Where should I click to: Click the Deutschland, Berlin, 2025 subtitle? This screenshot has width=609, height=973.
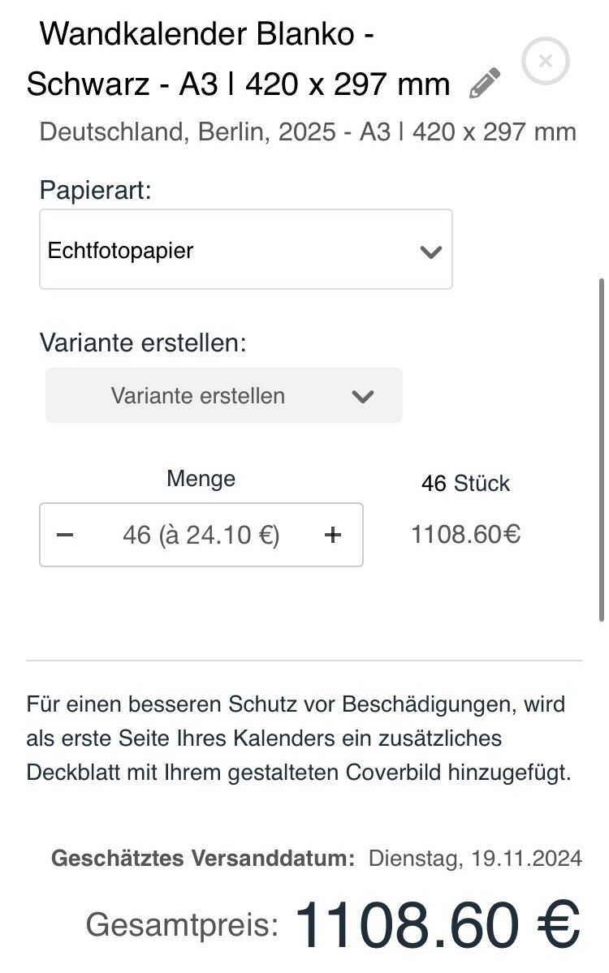pos(308,132)
